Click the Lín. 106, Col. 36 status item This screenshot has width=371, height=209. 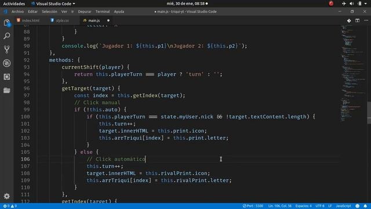point(279,206)
